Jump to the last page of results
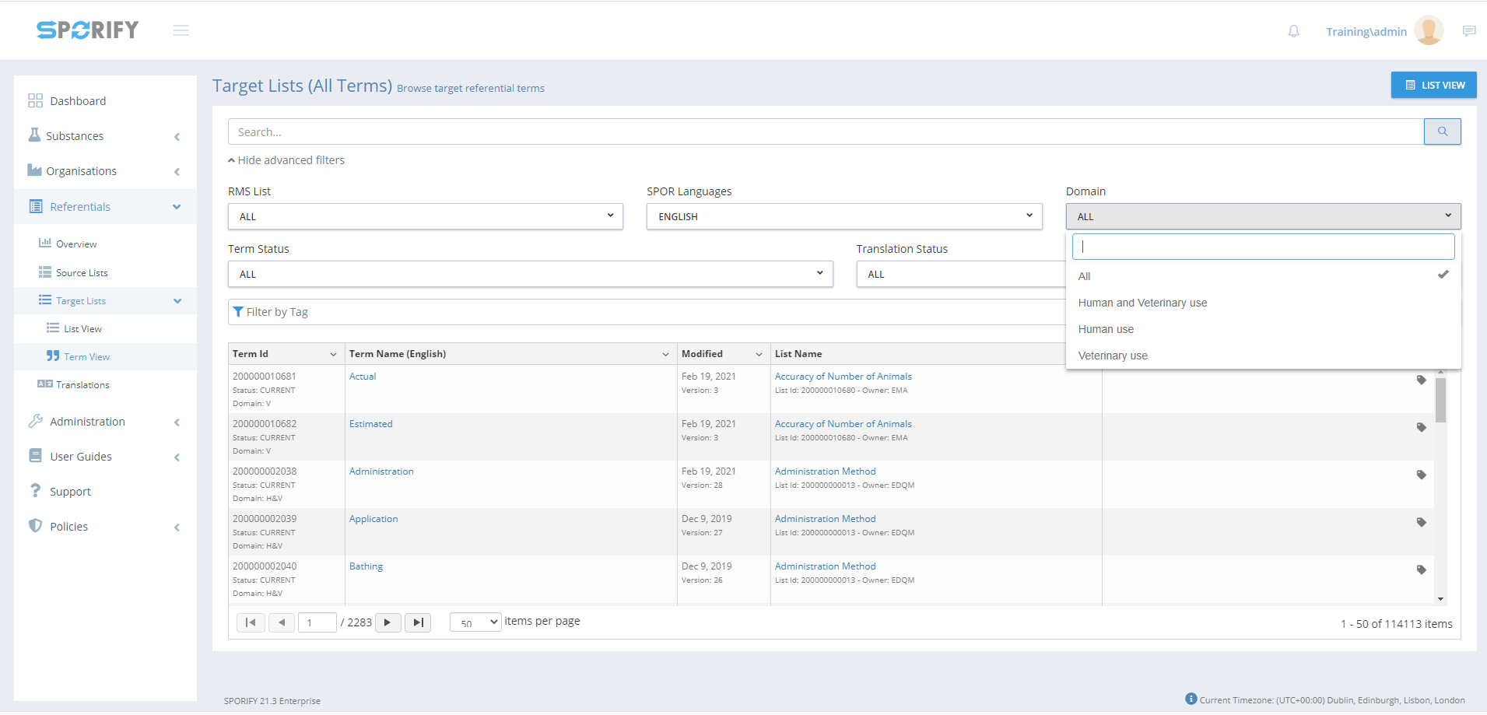 [418, 622]
